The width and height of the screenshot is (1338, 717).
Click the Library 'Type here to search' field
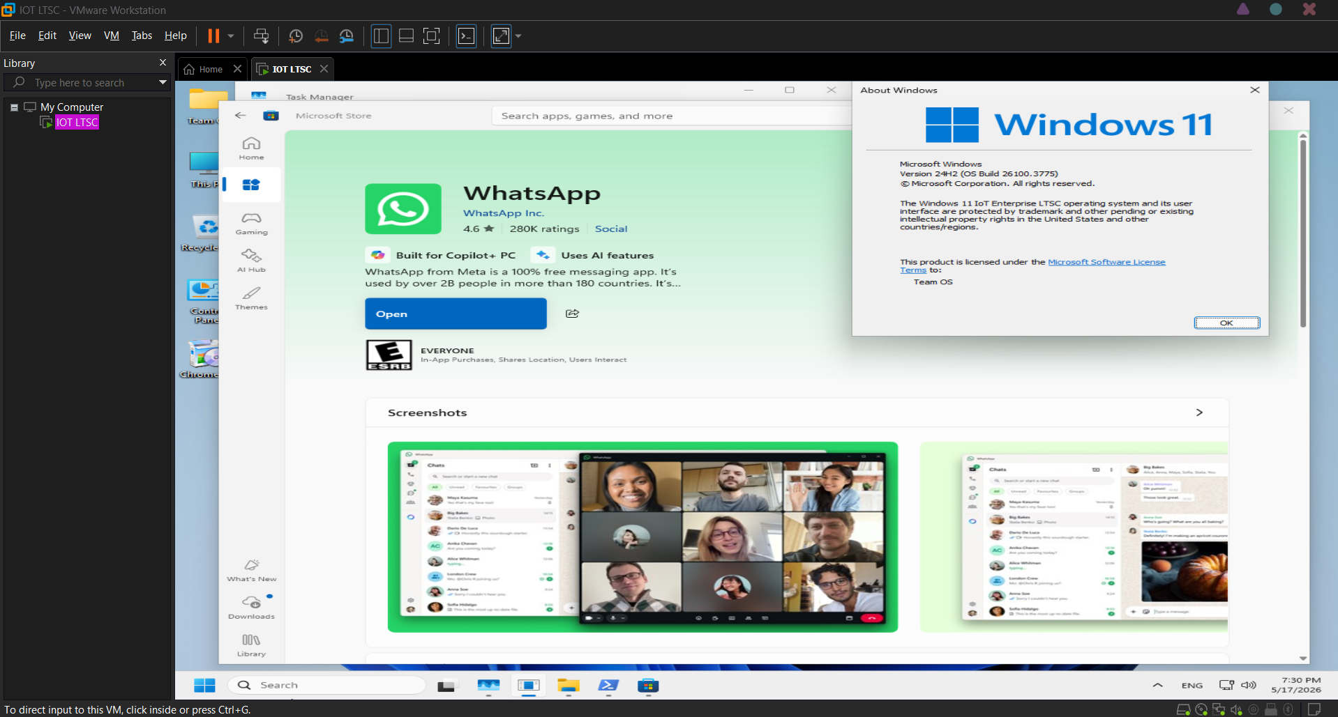[87, 82]
